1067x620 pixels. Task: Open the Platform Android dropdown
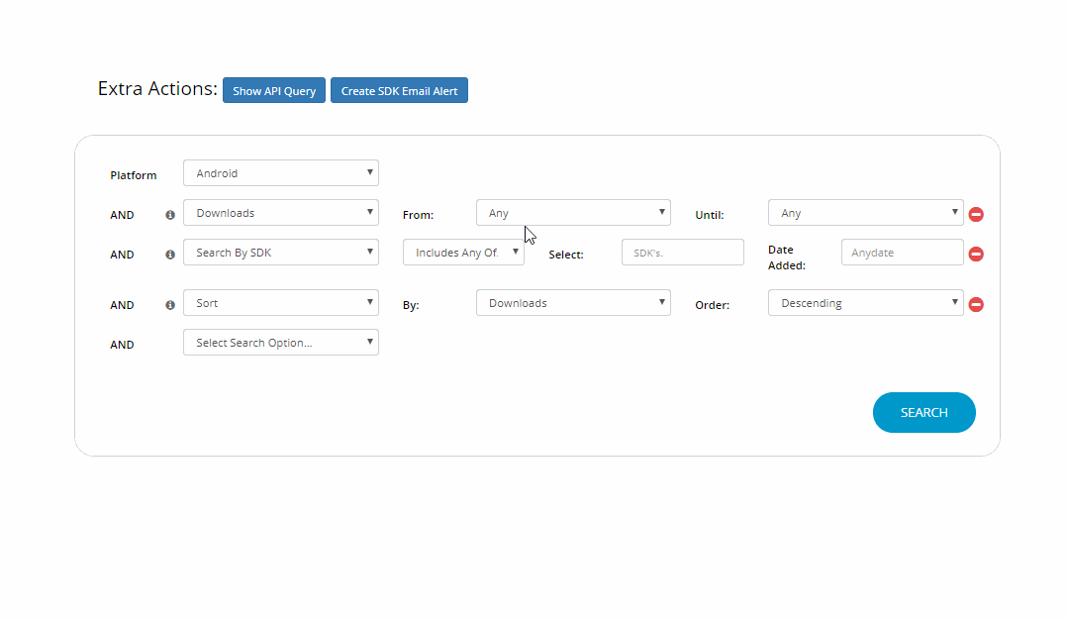pos(281,173)
